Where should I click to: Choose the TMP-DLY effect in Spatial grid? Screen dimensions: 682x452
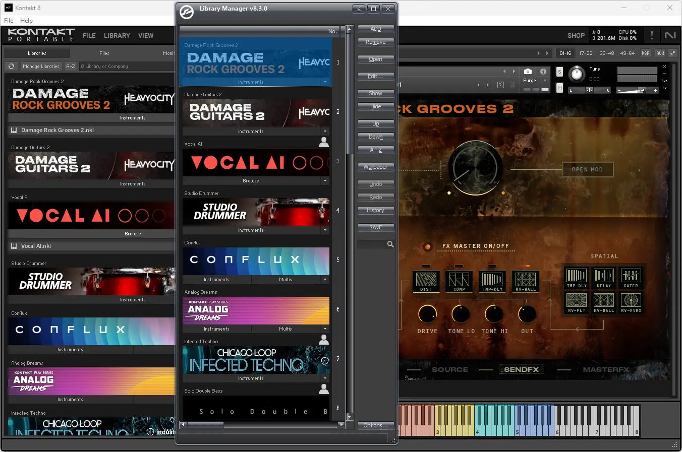click(577, 278)
